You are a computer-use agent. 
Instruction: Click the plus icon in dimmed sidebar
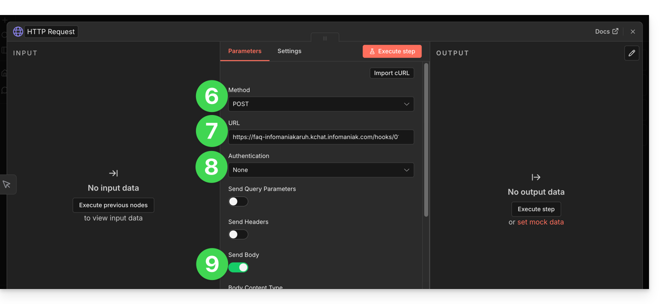click(x=4, y=20)
